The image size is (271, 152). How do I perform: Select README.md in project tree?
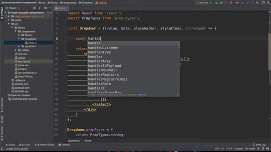click(x=20, y=92)
